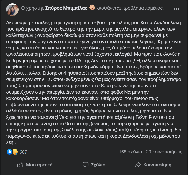The width and height of the screenshot is (188, 175).
Task: Toggle like with the Μου αρέσει! label
Action: 39,165
